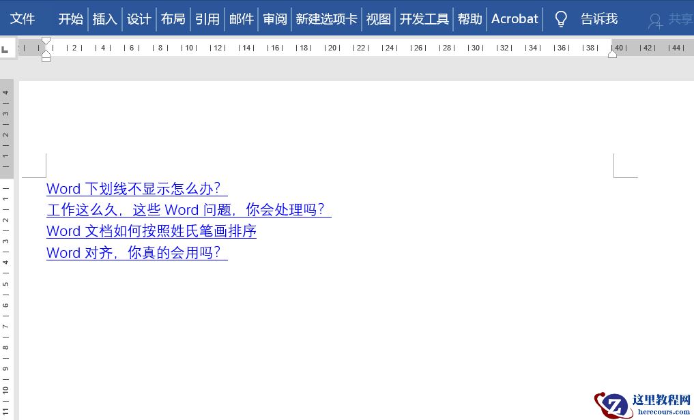Switch to the 开始 ribbon tab
The width and height of the screenshot is (694, 420).
[x=70, y=18]
